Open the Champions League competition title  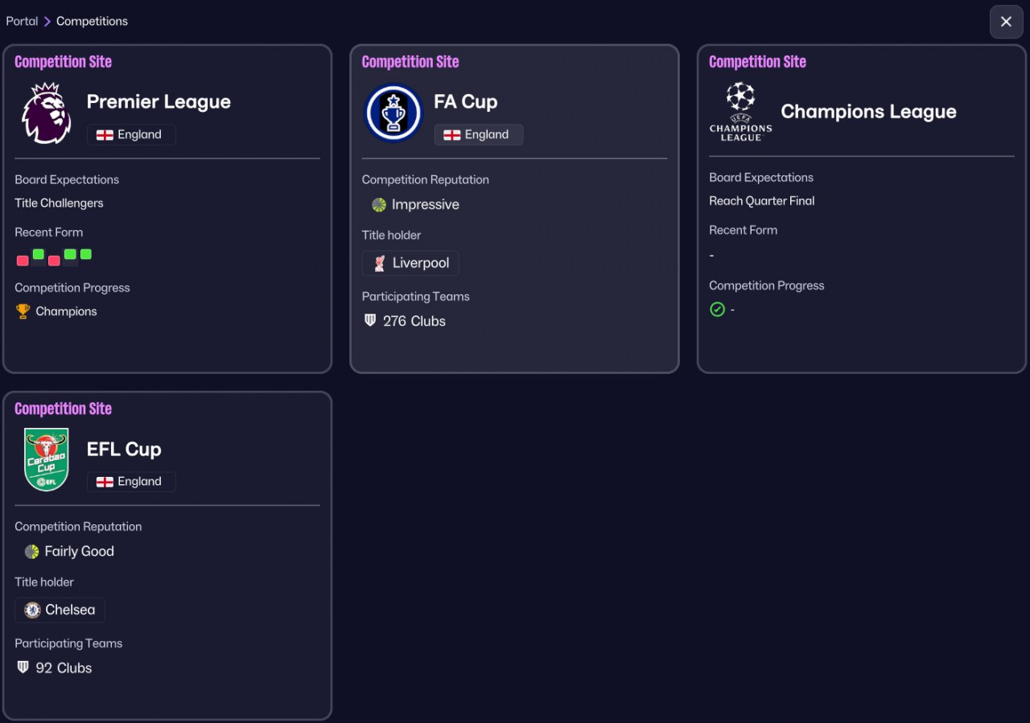point(868,112)
